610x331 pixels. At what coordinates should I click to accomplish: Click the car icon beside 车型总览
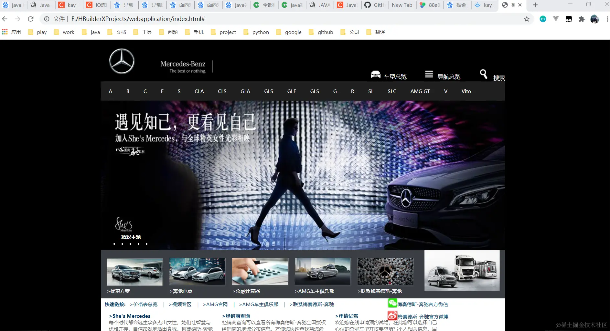(376, 75)
